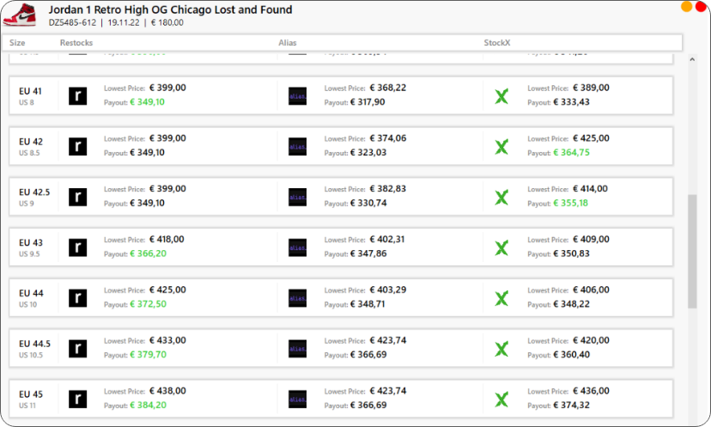Sort by the Size column header
The image size is (711, 427).
click(x=17, y=42)
